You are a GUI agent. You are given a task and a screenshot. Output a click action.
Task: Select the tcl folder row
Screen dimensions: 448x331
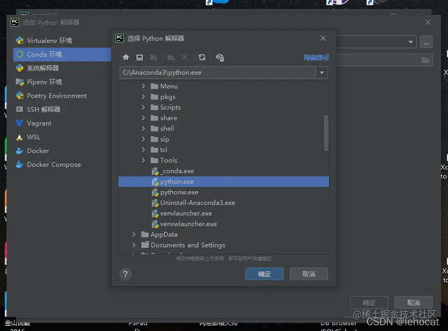point(223,150)
